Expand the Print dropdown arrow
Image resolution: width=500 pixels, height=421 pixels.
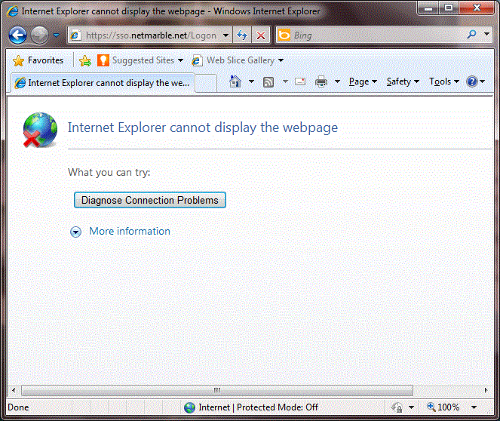click(x=337, y=81)
